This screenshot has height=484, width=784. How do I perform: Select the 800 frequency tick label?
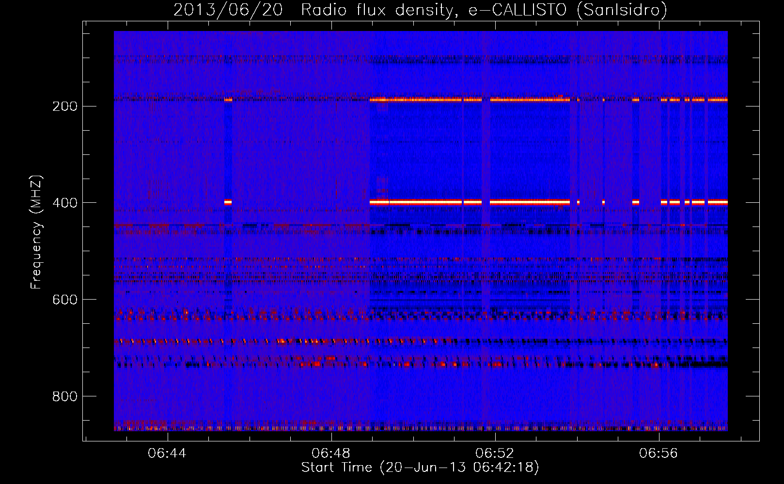coord(64,396)
